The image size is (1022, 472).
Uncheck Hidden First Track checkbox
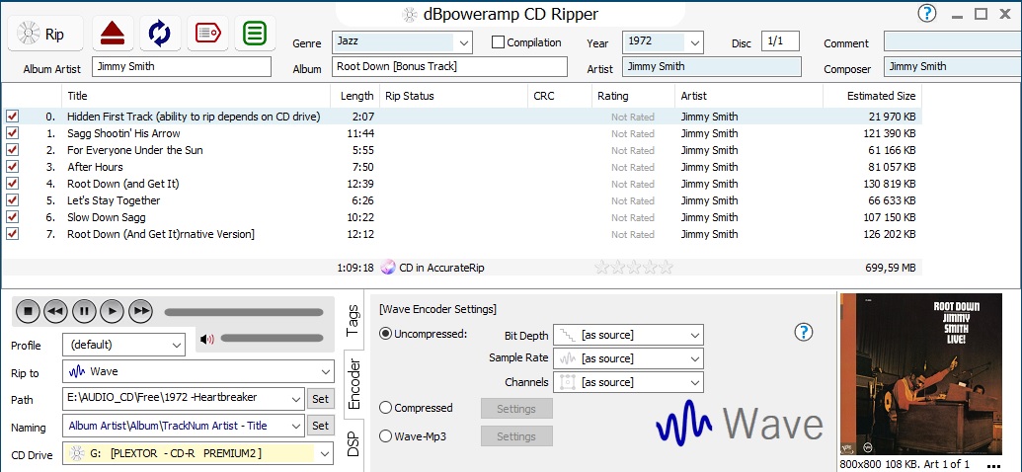coord(13,117)
